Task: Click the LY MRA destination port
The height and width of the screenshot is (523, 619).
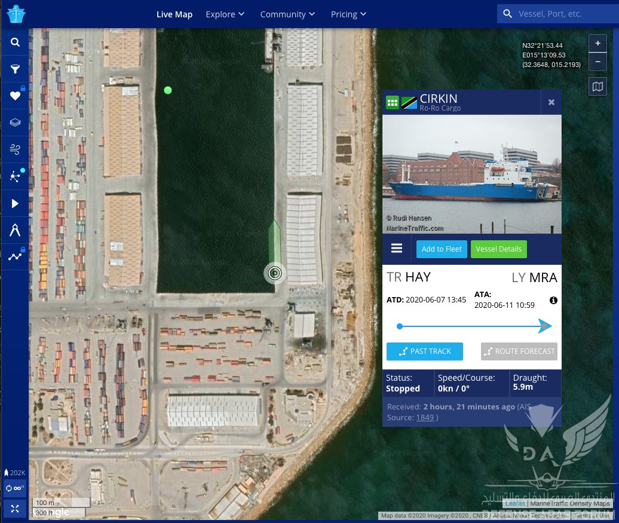Action: click(x=535, y=277)
